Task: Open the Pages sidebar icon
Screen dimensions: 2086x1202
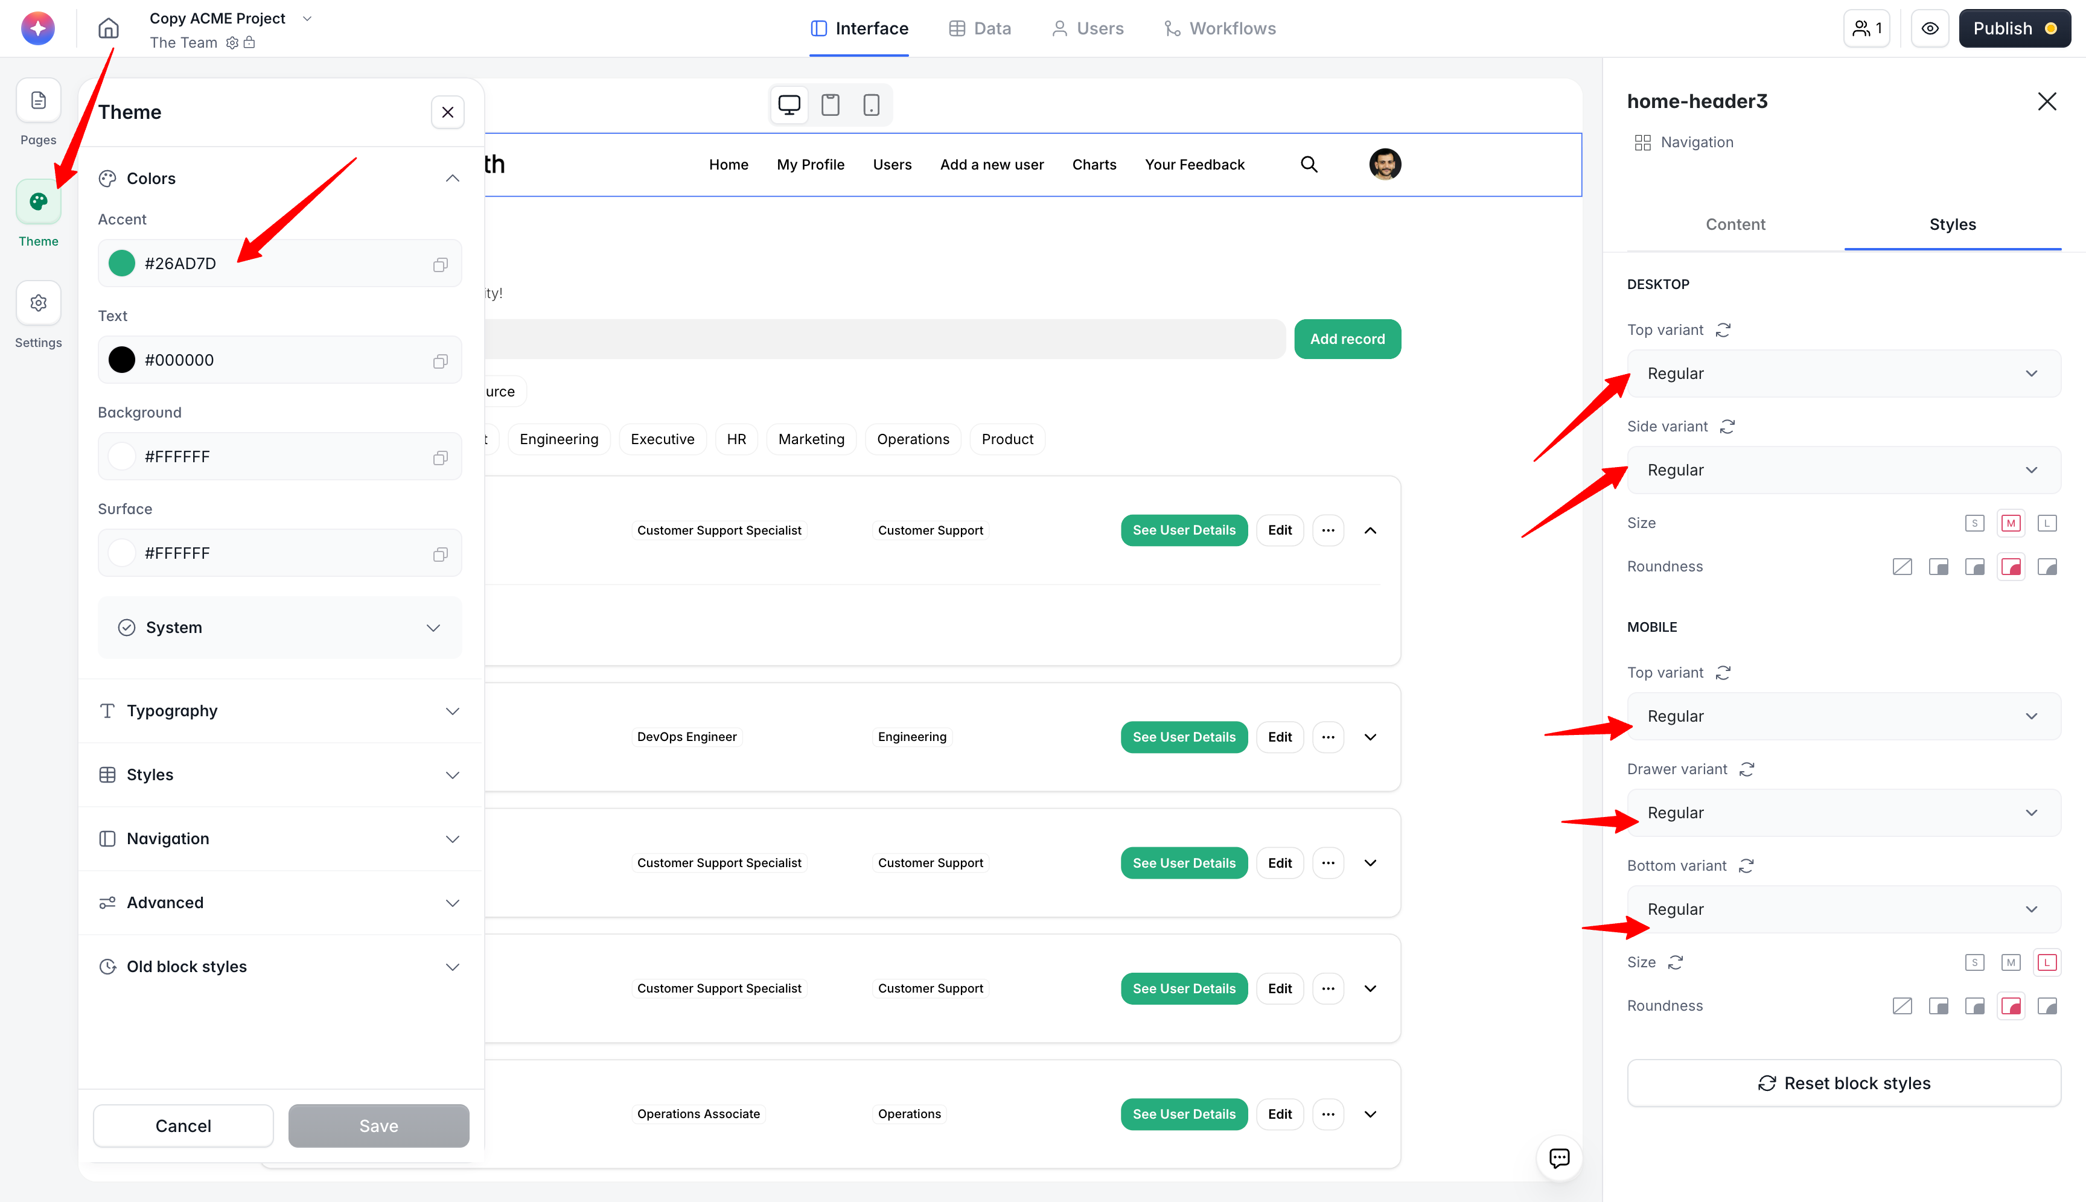Action: (38, 101)
